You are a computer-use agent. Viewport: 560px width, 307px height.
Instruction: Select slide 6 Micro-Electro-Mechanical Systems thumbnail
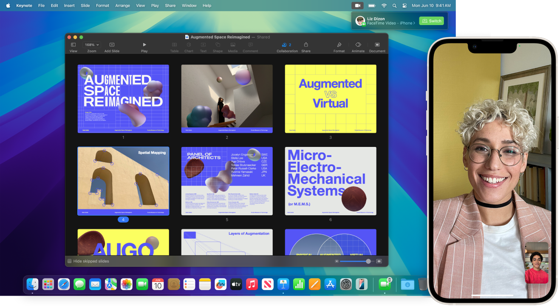click(x=331, y=181)
